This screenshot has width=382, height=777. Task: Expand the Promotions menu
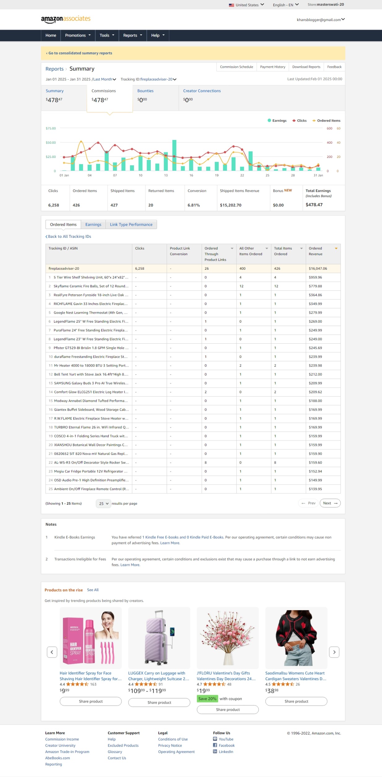(78, 35)
